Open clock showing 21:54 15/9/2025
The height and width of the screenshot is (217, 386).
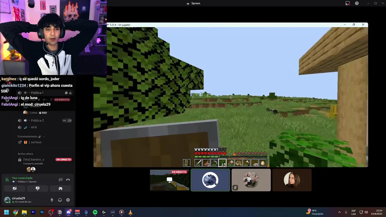376,212
